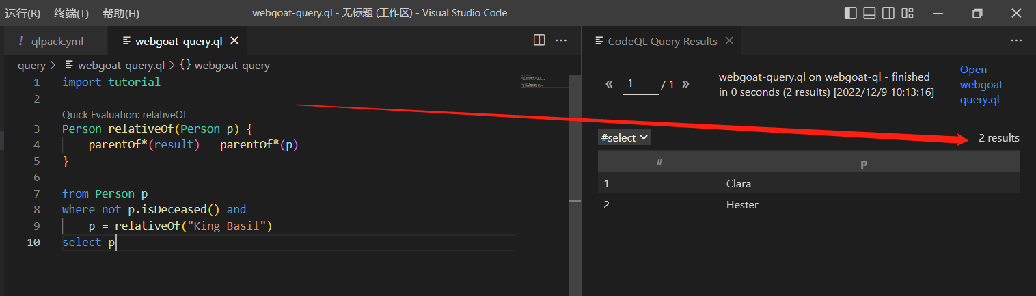Select the CodeQL Query Results tab
This screenshot has height=296, width=1036.
(662, 41)
